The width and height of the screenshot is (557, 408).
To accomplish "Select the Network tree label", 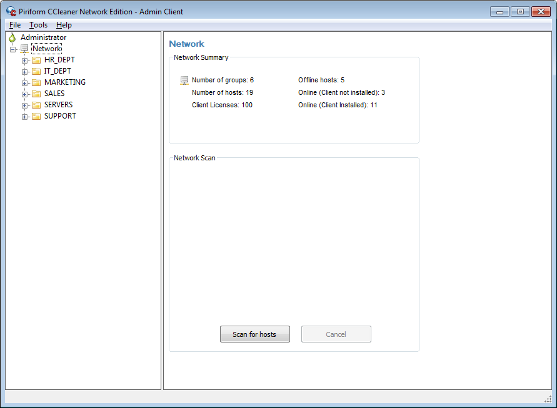I will (x=46, y=49).
